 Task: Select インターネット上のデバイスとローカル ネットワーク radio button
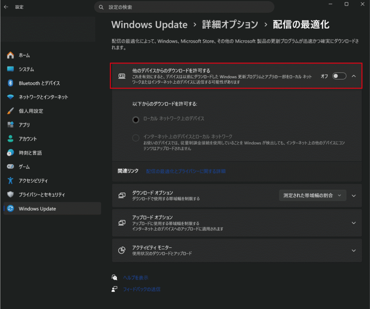click(136, 138)
